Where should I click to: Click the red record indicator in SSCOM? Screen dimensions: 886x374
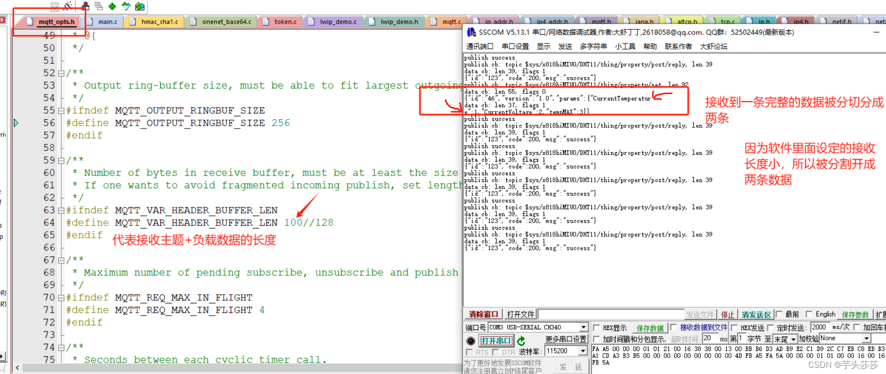click(x=471, y=341)
